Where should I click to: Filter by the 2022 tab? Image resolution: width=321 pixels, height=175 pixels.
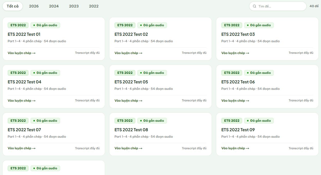94,6
